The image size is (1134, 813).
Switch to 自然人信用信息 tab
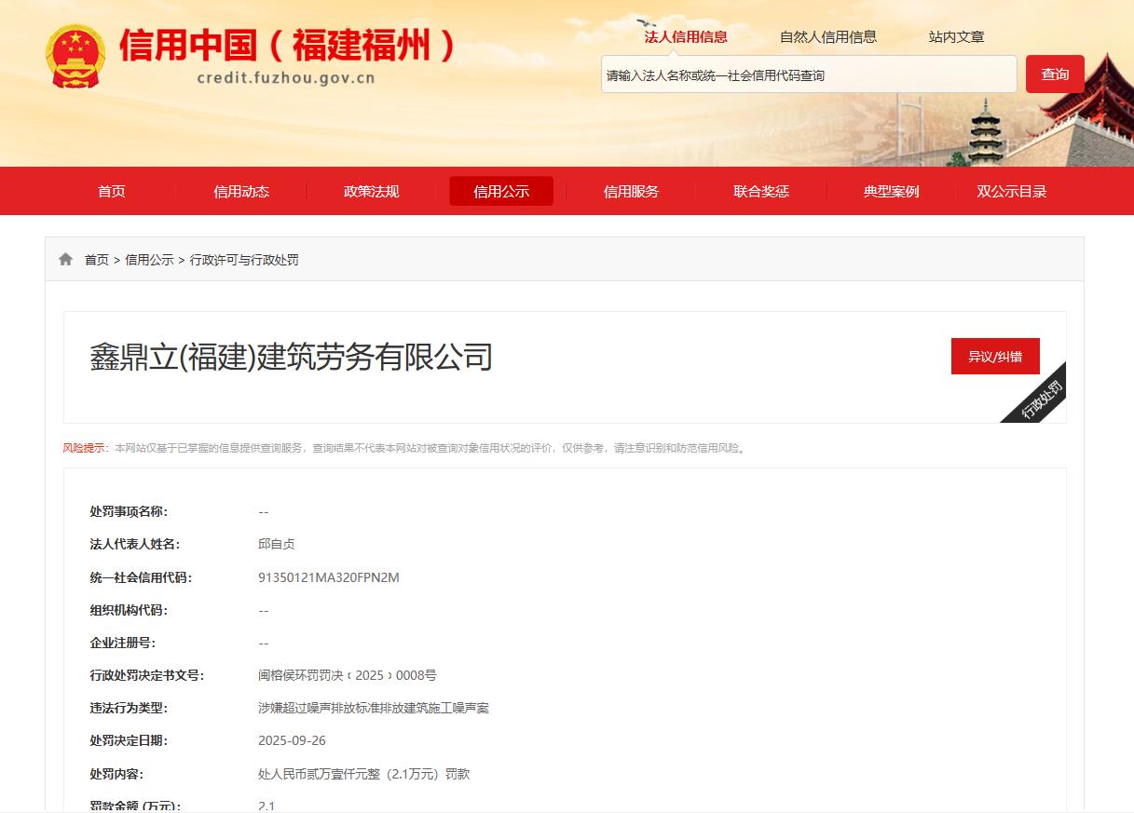[827, 37]
